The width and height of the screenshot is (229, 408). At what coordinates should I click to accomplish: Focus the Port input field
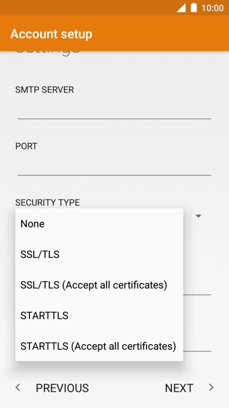pos(114,167)
